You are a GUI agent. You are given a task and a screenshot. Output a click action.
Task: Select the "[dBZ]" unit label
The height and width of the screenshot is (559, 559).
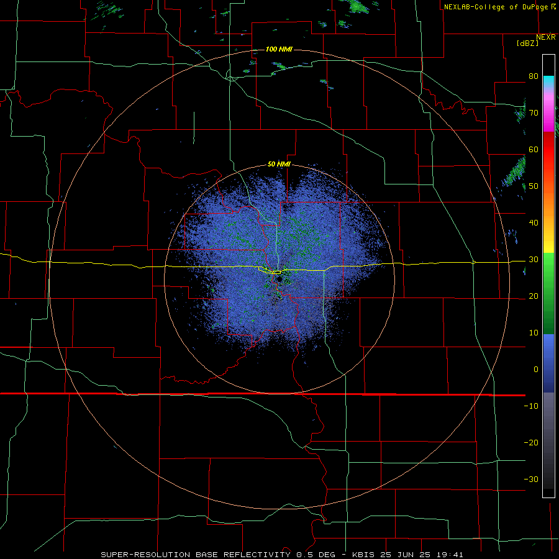click(x=527, y=43)
